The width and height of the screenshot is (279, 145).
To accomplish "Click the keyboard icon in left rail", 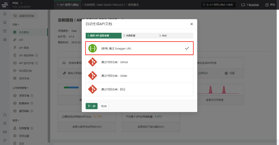I will pos(5,132).
